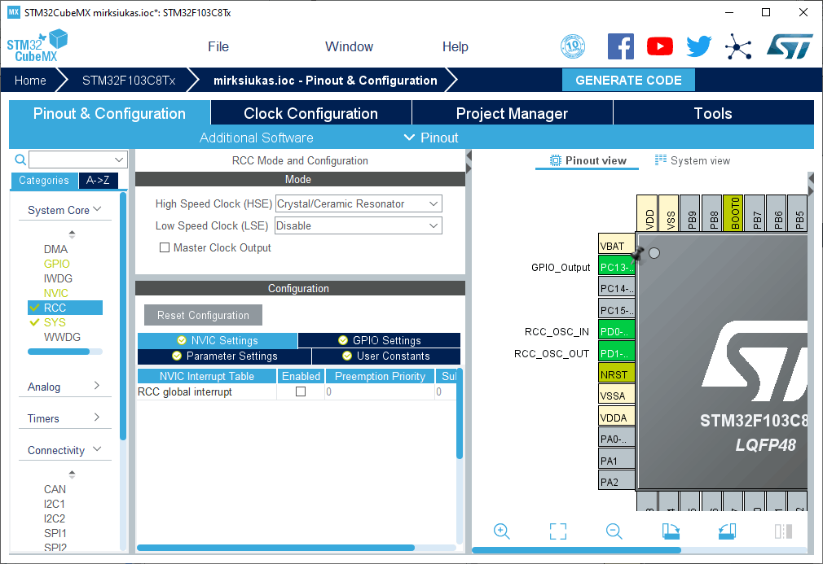Click the pinout view horizontal scrollbar

pyautogui.click(x=576, y=550)
